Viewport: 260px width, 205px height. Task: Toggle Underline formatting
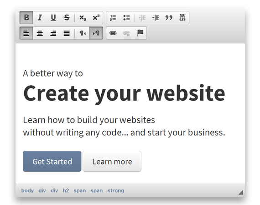click(x=53, y=18)
